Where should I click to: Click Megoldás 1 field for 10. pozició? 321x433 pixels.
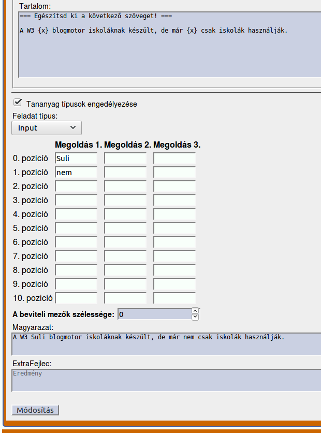click(76, 298)
